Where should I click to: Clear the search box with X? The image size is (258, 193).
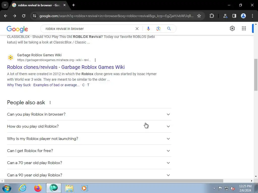click(137, 29)
